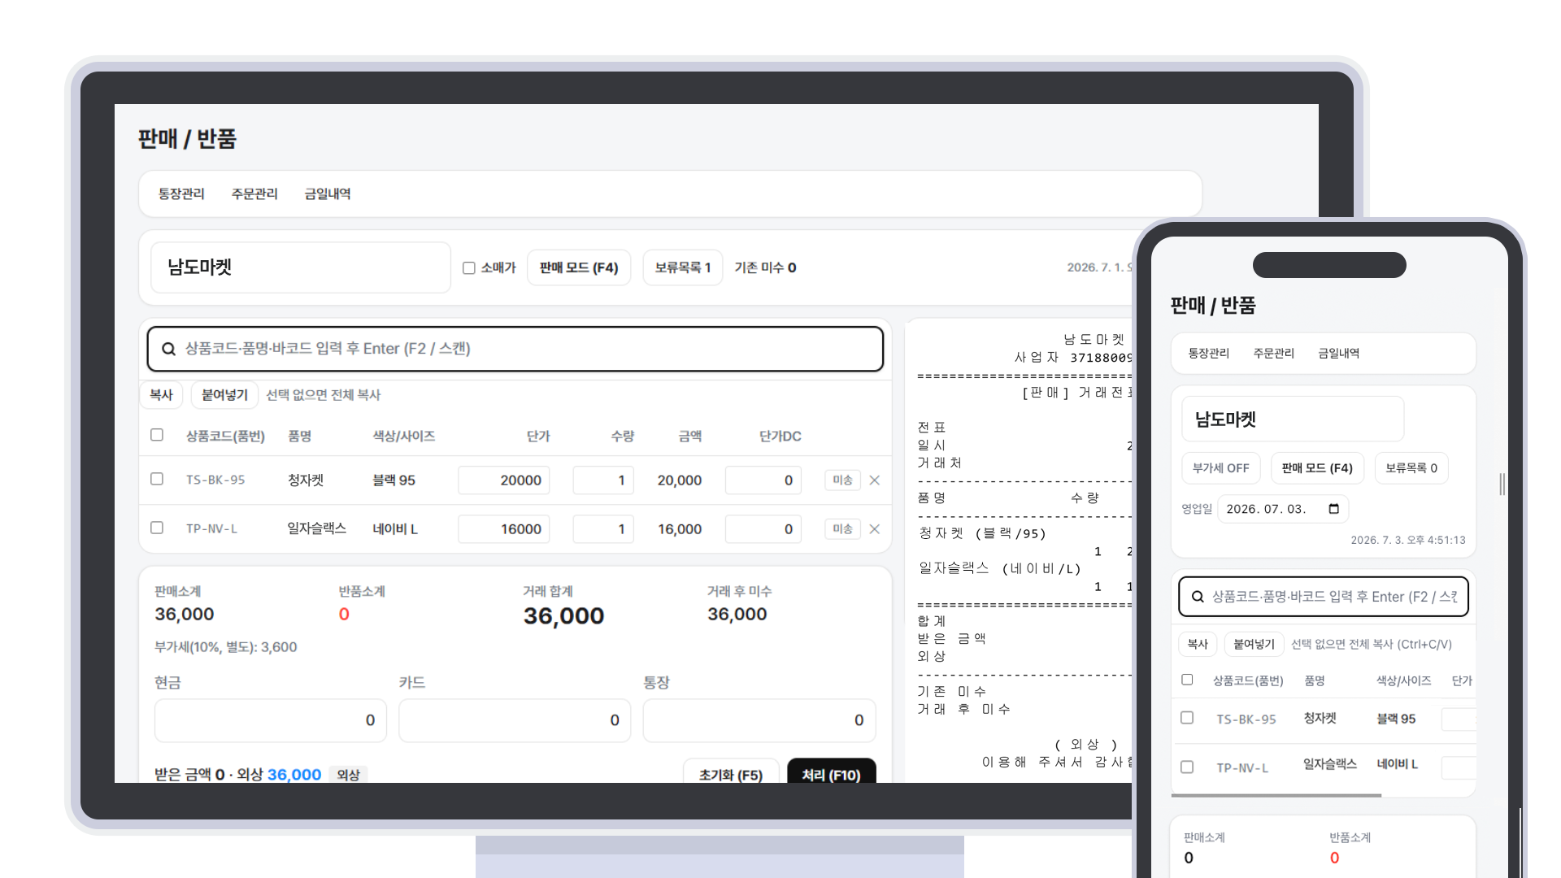Click the 거래 합계 36,000 value
1561x878 pixels.
pyautogui.click(x=563, y=616)
